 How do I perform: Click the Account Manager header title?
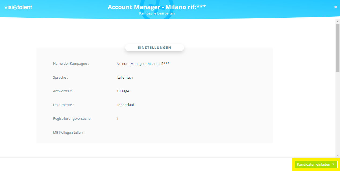[x=157, y=7]
